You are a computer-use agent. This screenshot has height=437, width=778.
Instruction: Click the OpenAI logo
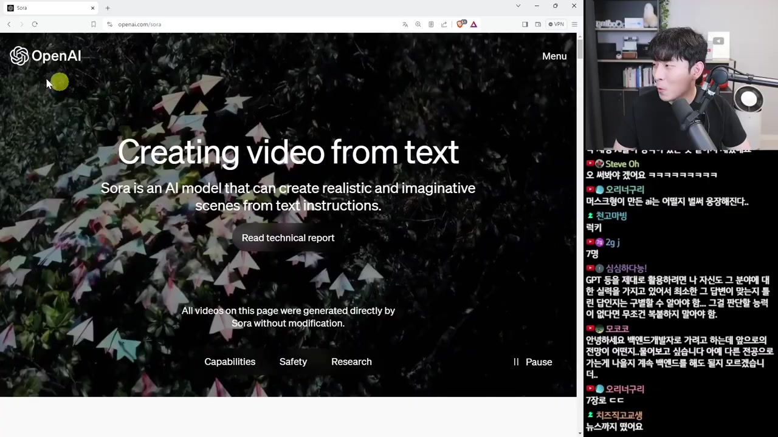46,56
